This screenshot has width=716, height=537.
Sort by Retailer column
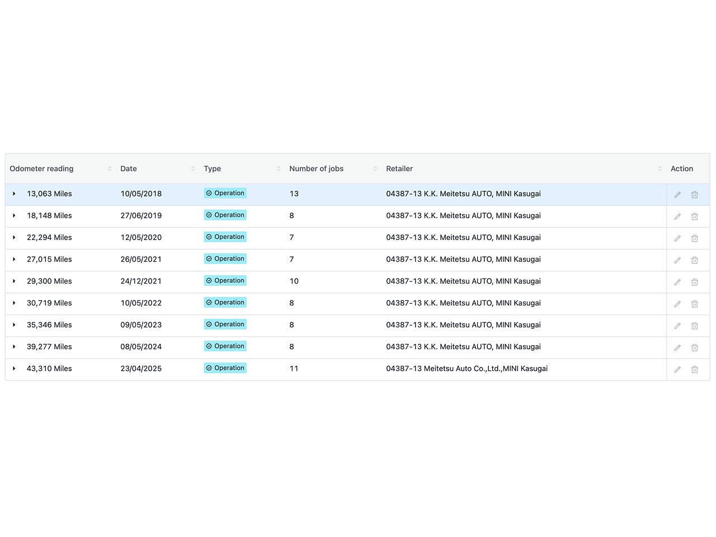click(660, 168)
